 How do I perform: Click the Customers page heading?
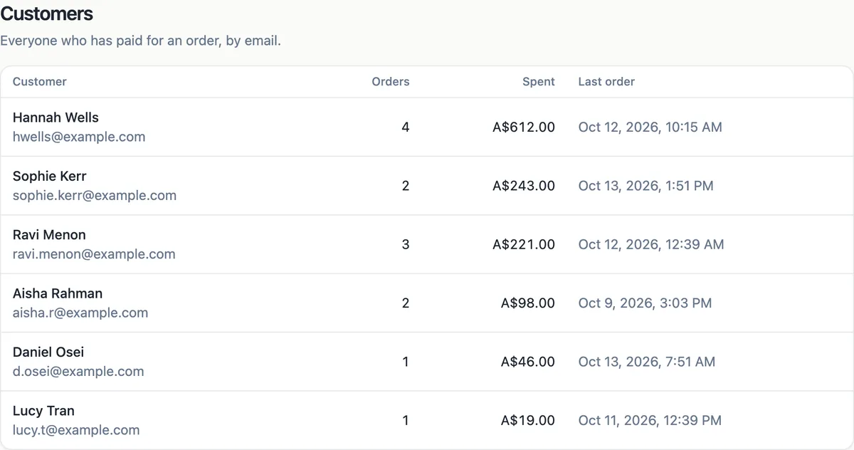pos(46,13)
